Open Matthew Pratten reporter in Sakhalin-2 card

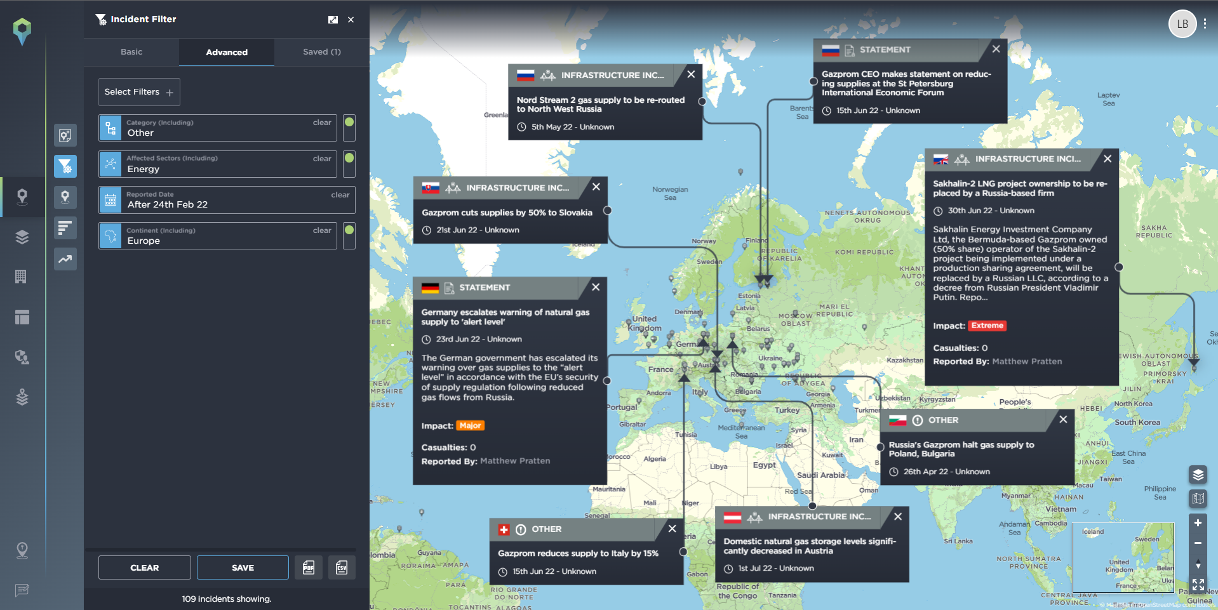1027,361
